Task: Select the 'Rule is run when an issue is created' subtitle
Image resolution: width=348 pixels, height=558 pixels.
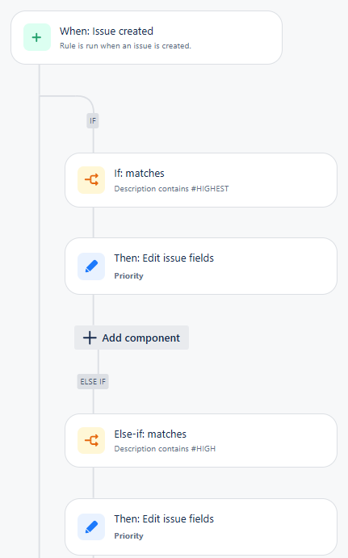Action: [125, 46]
